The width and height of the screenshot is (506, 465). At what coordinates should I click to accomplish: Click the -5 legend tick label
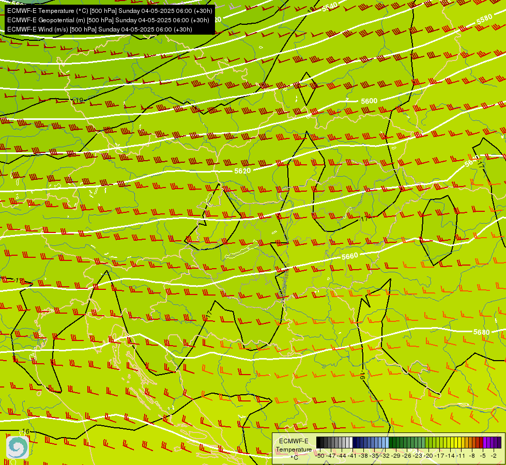click(x=483, y=456)
